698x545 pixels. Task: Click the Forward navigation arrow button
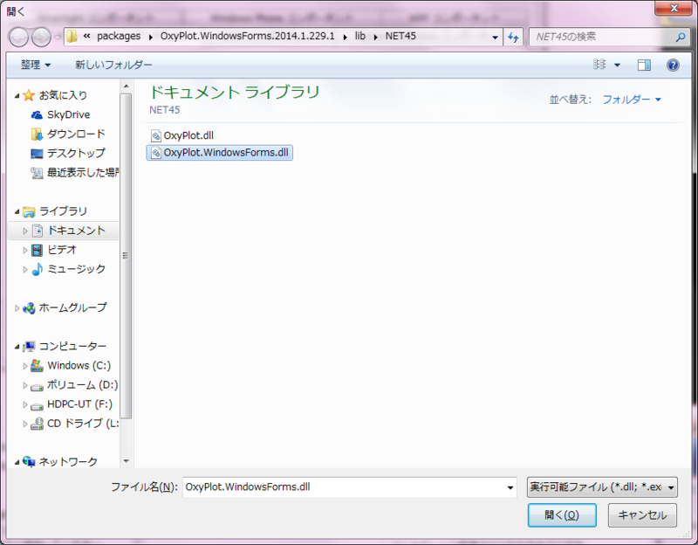click(41, 37)
